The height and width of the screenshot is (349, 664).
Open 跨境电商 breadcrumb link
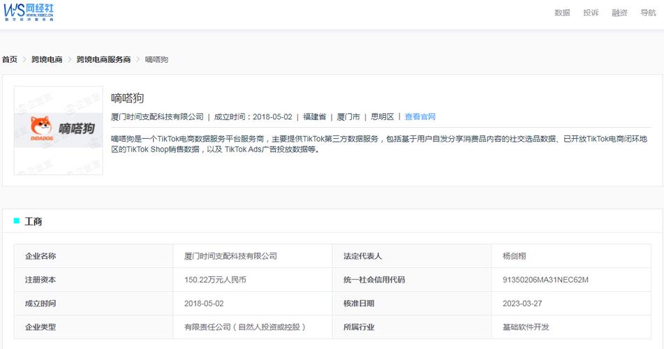(x=47, y=59)
